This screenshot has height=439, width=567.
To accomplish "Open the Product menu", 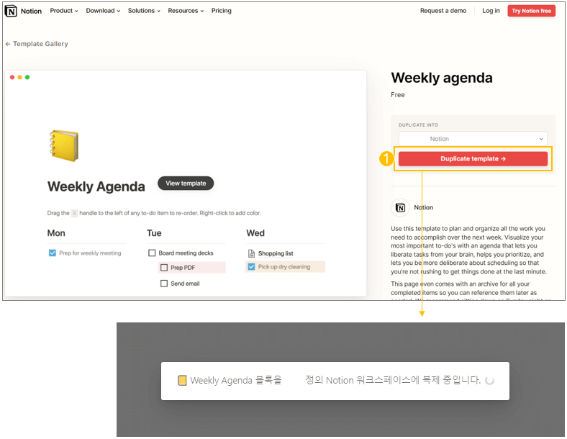I will (x=63, y=11).
